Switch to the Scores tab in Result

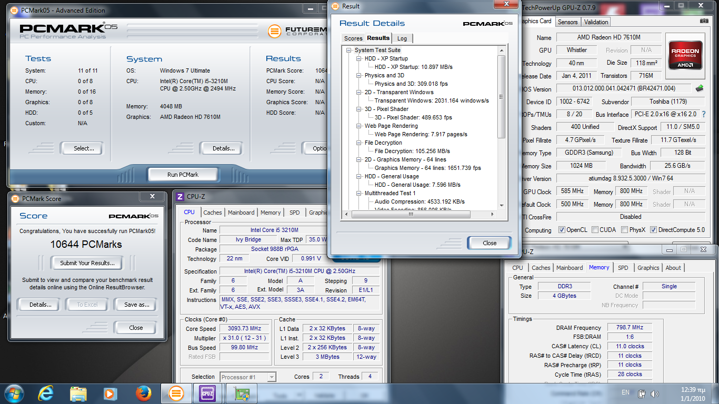pyautogui.click(x=353, y=38)
